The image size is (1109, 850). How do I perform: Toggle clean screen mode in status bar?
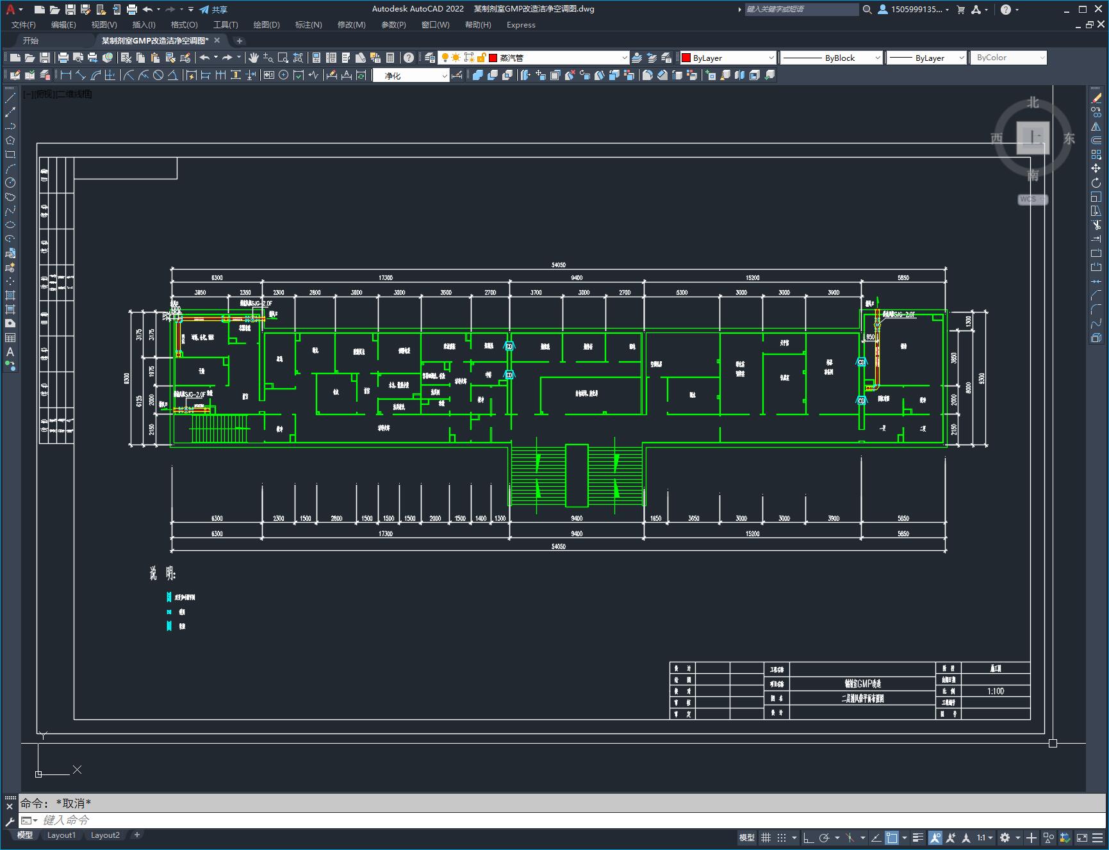pyautogui.click(x=1081, y=837)
